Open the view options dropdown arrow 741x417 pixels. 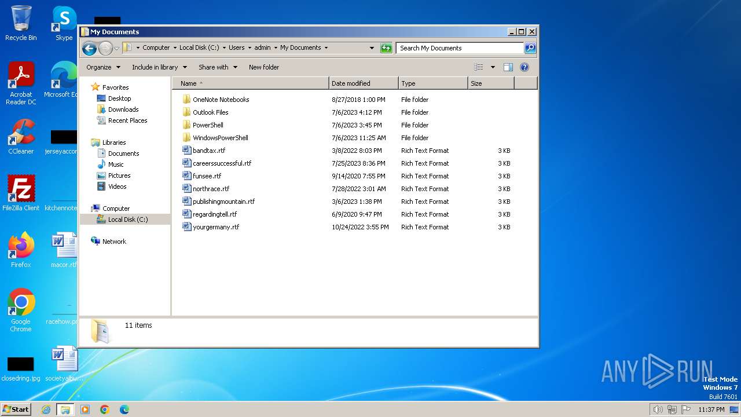point(493,67)
